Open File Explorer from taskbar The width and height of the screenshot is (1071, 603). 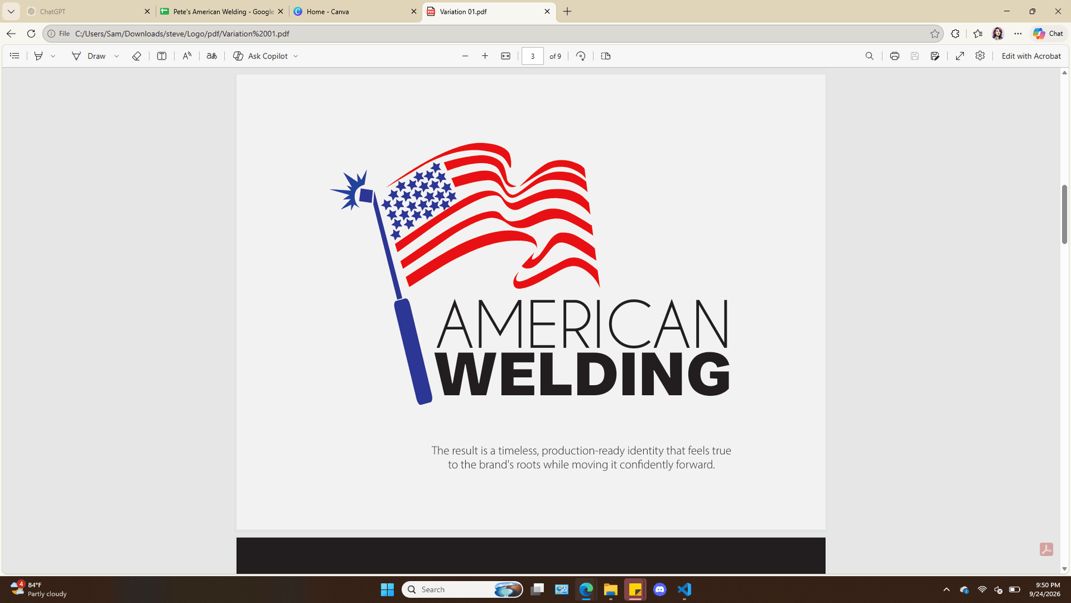(x=610, y=589)
